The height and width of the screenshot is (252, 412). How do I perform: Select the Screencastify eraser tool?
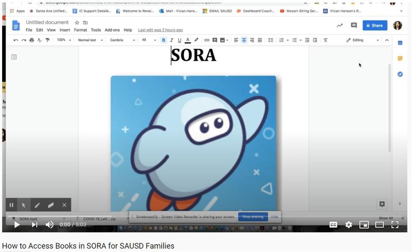click(51, 205)
